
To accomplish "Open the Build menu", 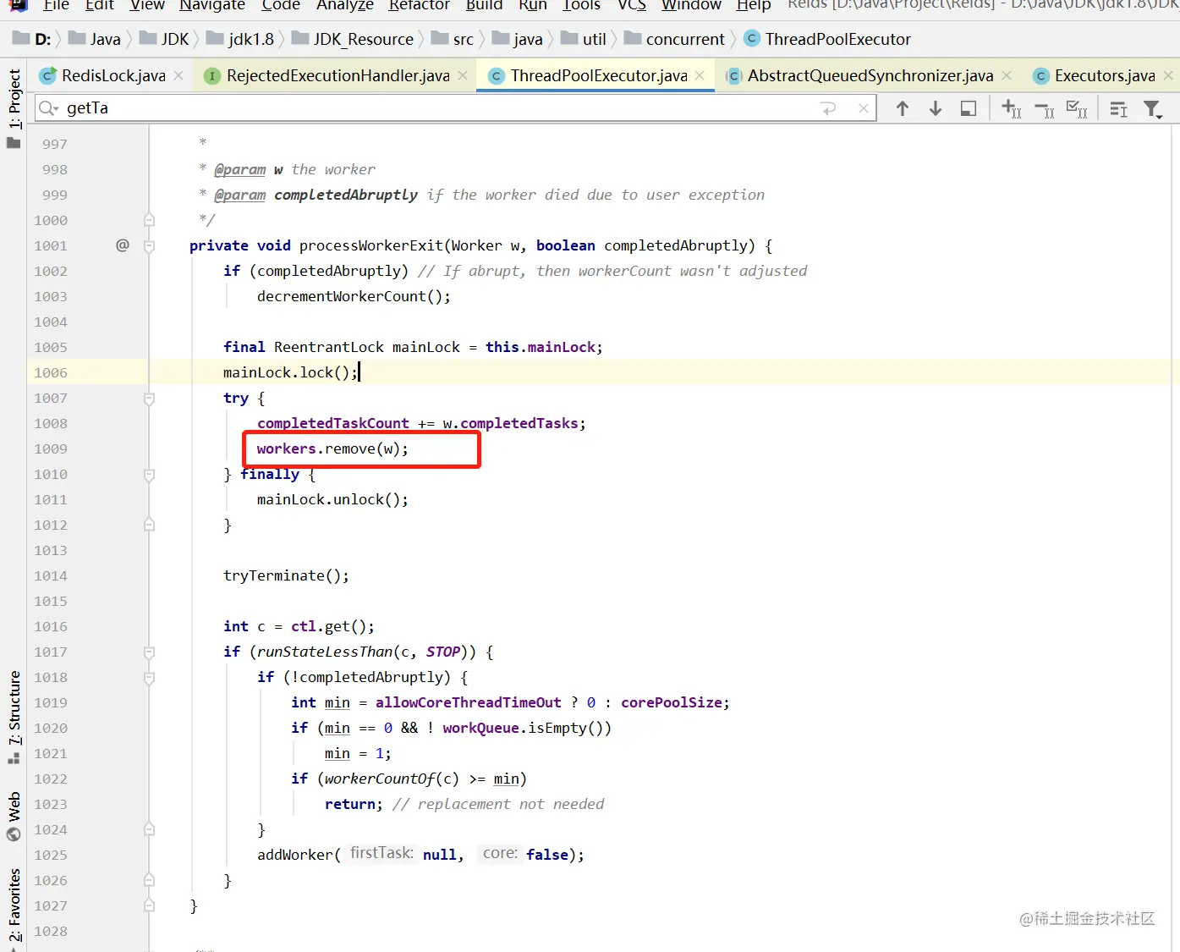I will [484, 5].
